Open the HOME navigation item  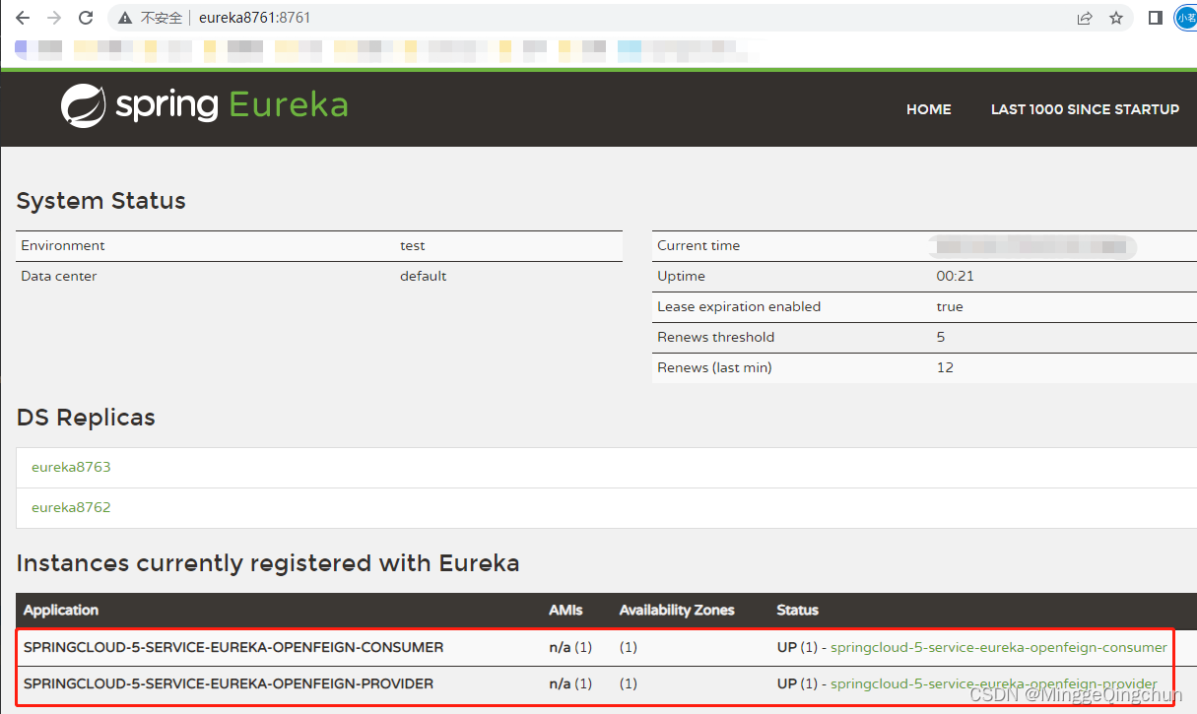tap(929, 109)
